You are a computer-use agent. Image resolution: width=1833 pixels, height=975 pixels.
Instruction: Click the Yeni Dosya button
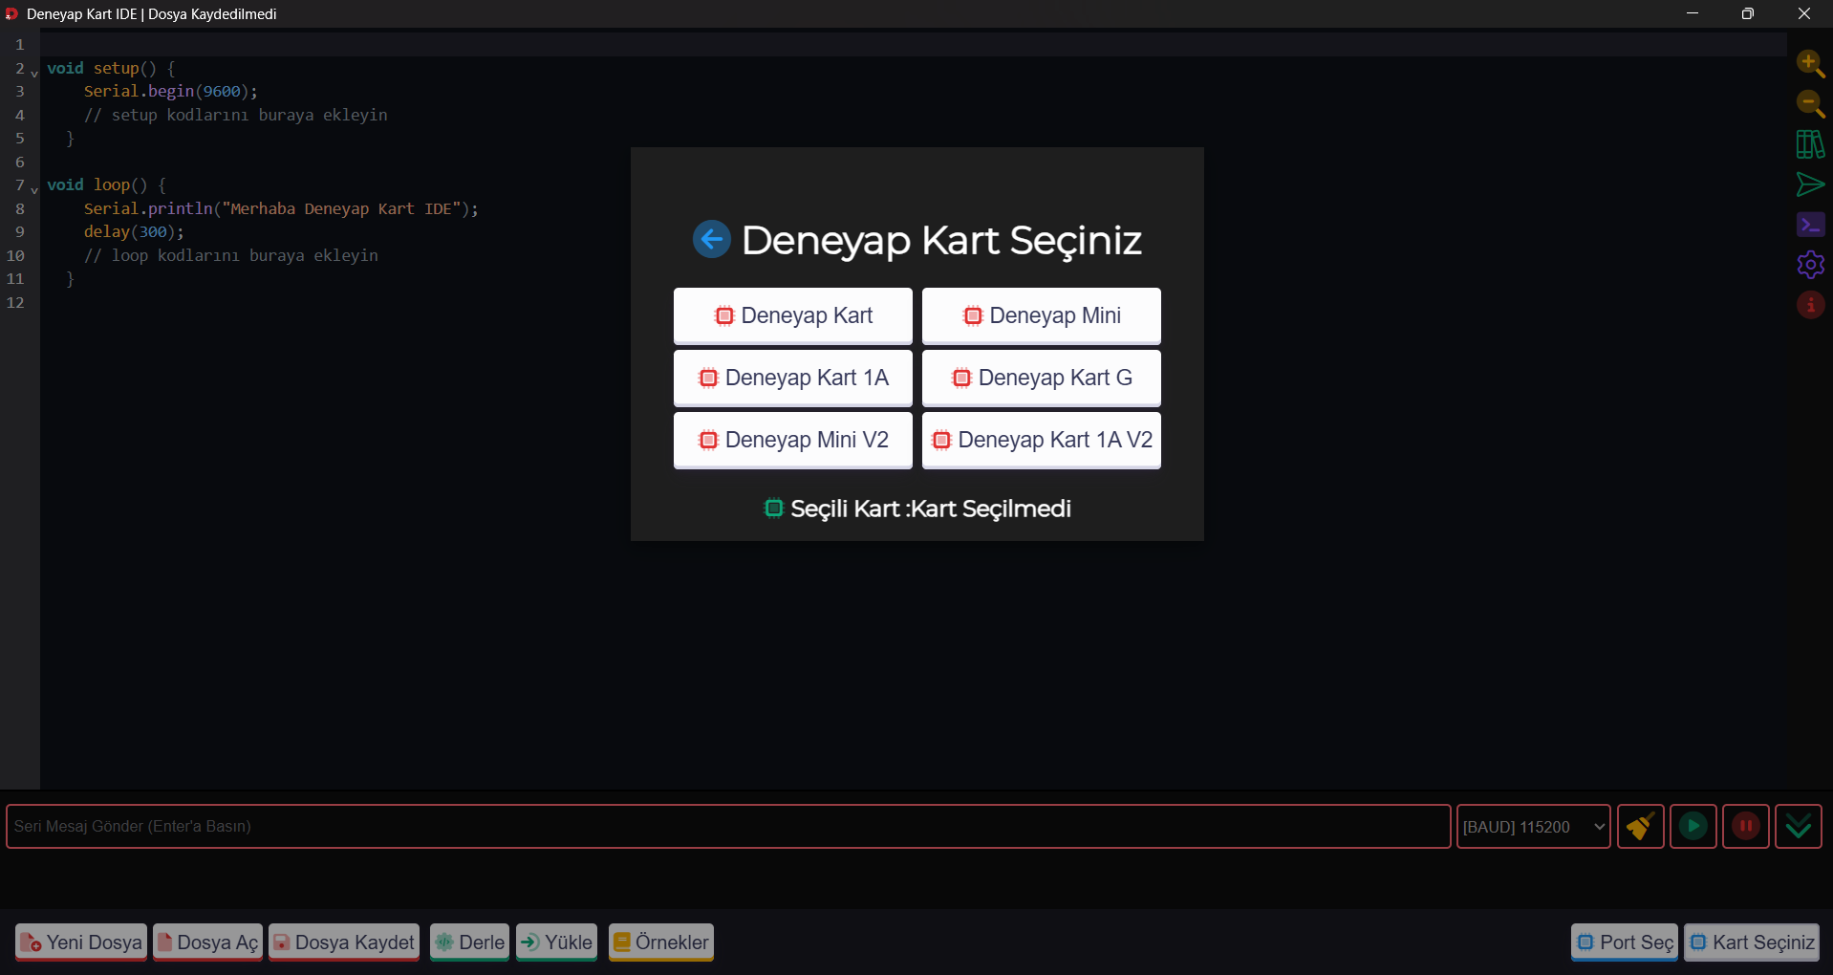[x=81, y=942]
